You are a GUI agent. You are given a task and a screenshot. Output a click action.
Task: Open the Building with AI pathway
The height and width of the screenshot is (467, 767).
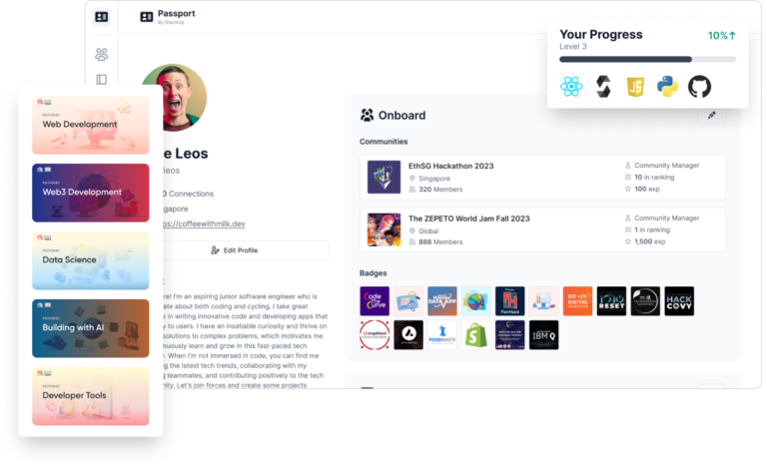pyautogui.click(x=91, y=328)
